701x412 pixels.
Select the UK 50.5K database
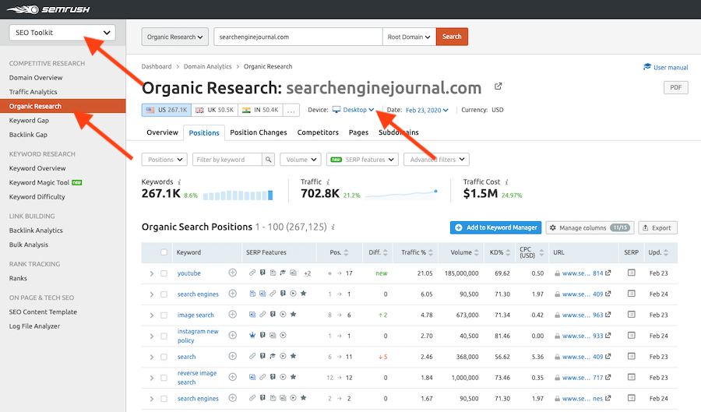[x=215, y=110]
